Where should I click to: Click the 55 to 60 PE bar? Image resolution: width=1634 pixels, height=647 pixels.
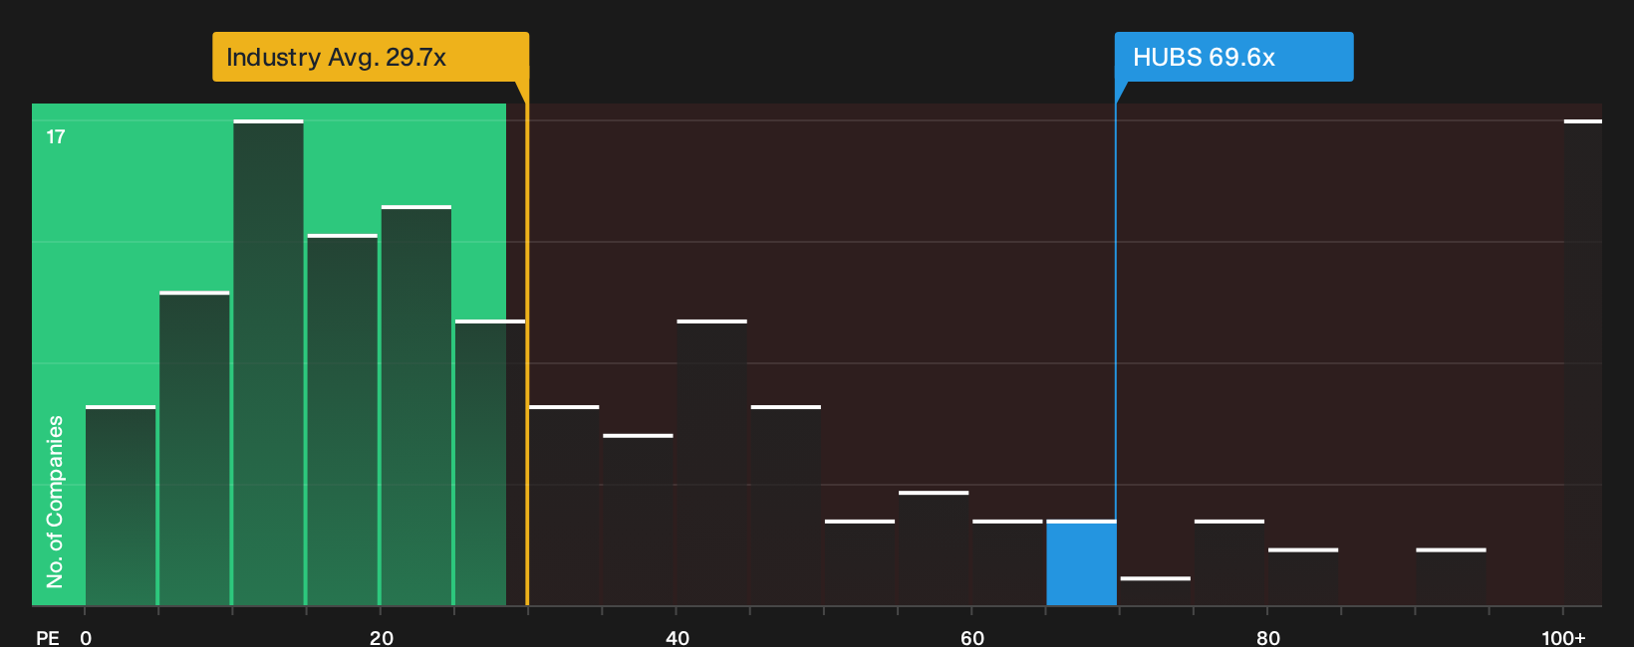[934, 548]
